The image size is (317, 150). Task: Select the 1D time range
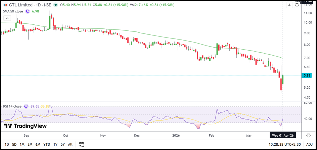click(7, 144)
